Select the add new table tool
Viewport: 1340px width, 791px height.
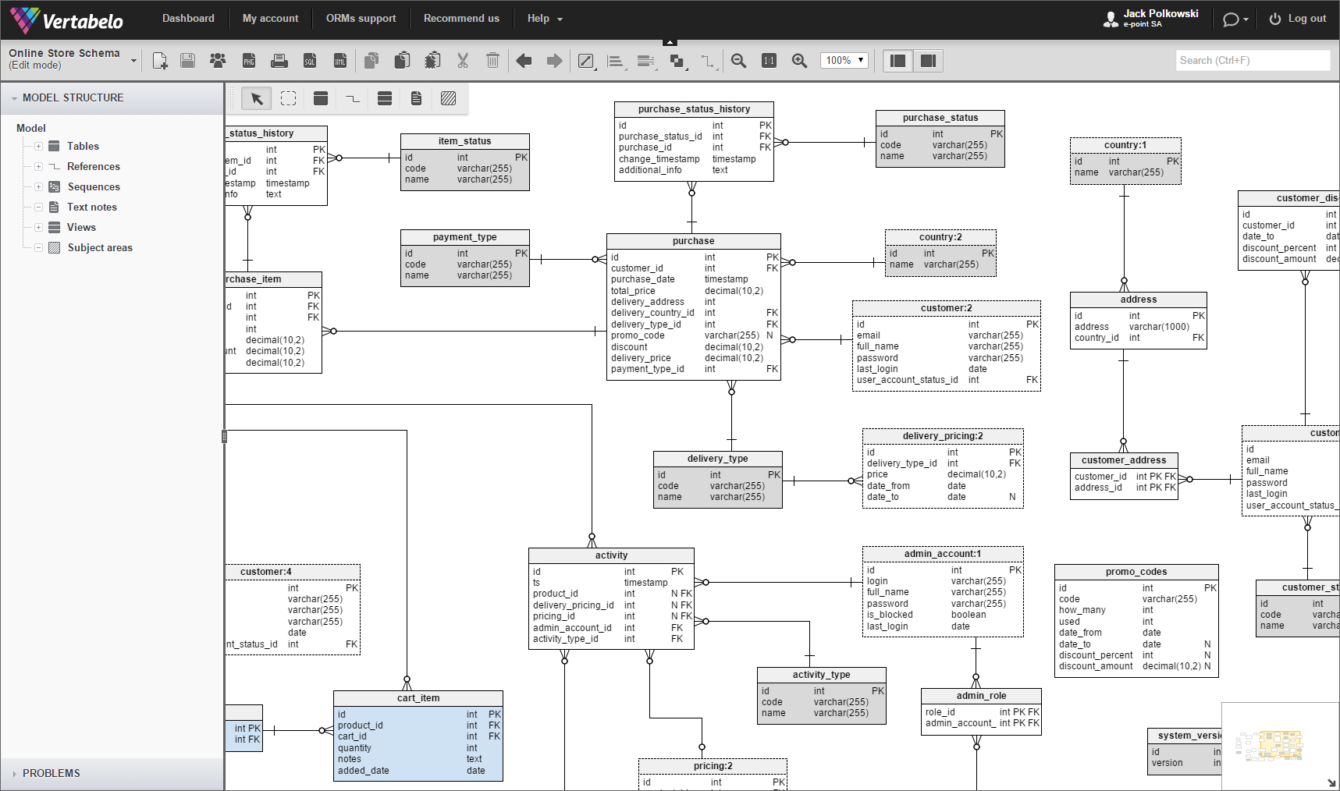pos(320,98)
